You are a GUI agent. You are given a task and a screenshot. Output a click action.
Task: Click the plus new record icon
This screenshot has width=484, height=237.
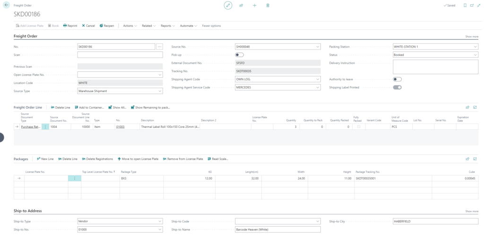254,5
